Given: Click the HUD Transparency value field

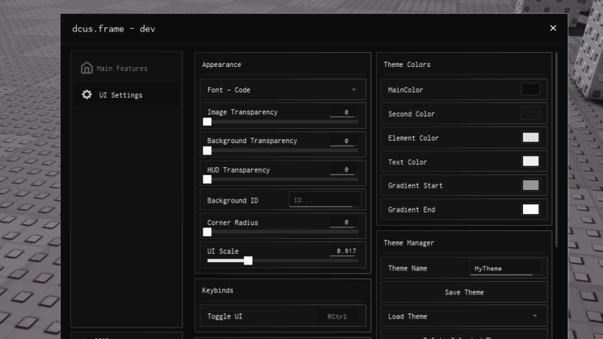Looking at the screenshot, I should 344,169.
